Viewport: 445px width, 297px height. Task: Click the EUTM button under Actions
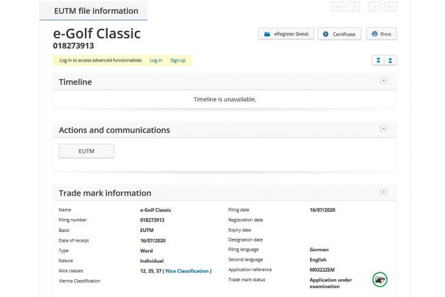[86, 151]
